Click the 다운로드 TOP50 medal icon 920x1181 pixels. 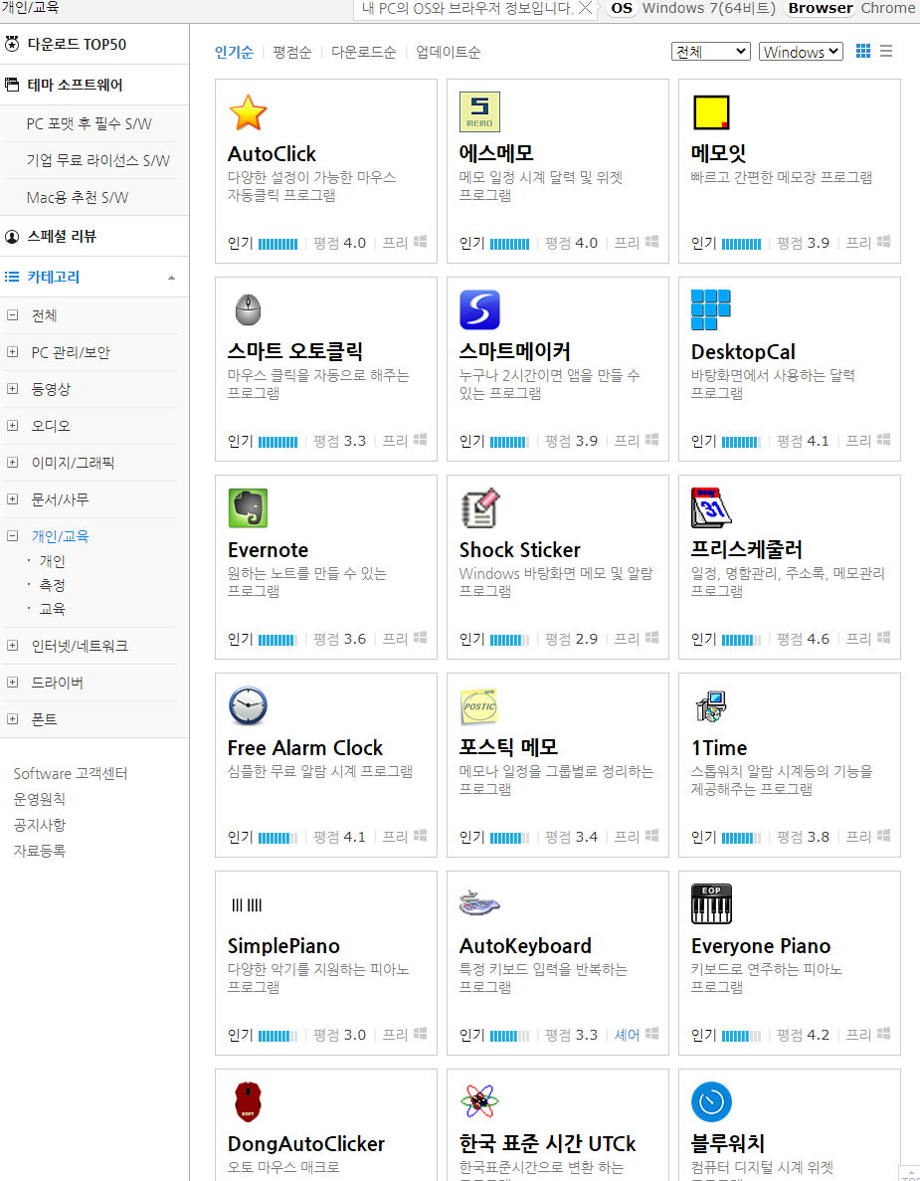coord(12,44)
